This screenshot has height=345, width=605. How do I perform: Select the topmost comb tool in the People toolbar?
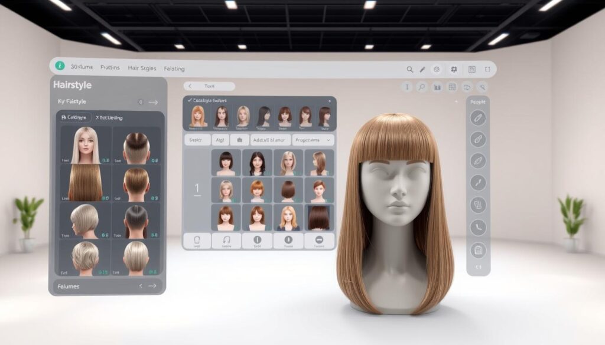(478, 118)
